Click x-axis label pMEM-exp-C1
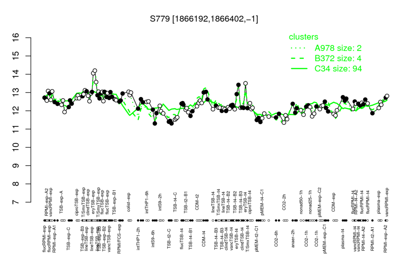The image size is (411, 257). point(325,239)
